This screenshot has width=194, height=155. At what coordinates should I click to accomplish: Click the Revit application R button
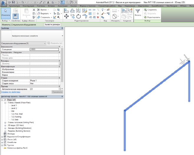pyautogui.click(x=4, y=3)
